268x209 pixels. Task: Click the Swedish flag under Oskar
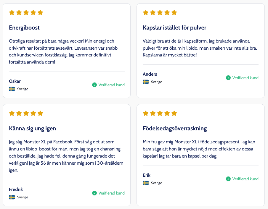(12, 89)
